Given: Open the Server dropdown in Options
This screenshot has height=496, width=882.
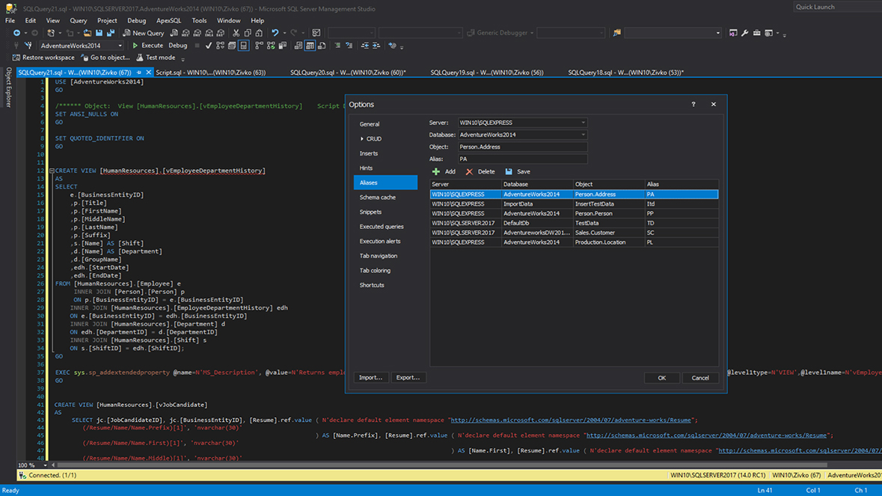Looking at the screenshot, I should tap(583, 123).
